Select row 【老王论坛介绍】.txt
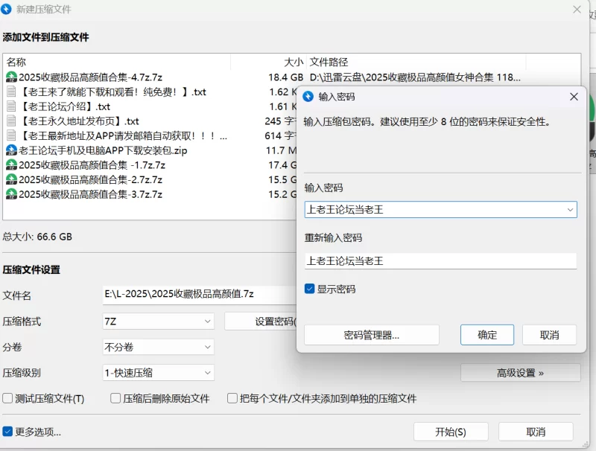596x451 pixels. 150,106
